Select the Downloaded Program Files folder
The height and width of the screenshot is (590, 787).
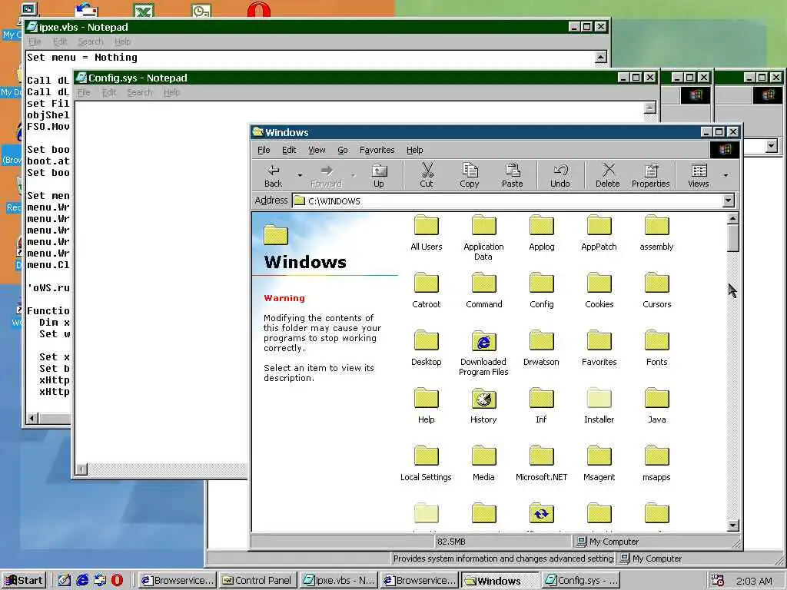coord(484,353)
